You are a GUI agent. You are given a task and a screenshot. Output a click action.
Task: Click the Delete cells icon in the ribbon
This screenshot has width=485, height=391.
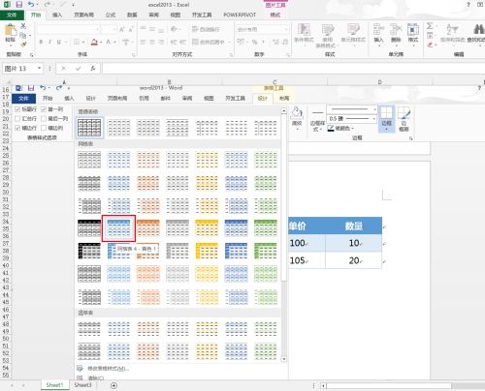(396, 34)
